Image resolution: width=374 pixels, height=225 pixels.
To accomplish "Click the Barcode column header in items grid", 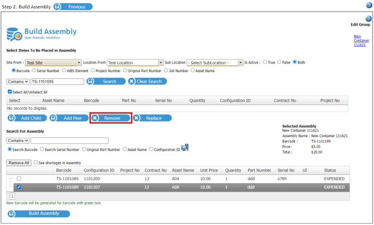I will click(92, 101).
